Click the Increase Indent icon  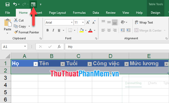tap(129, 30)
